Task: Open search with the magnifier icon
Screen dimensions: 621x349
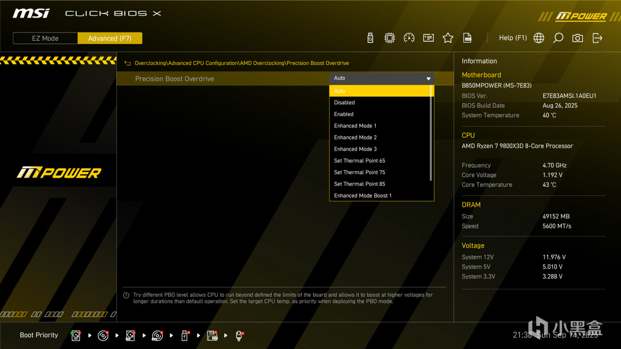Action: (x=558, y=38)
